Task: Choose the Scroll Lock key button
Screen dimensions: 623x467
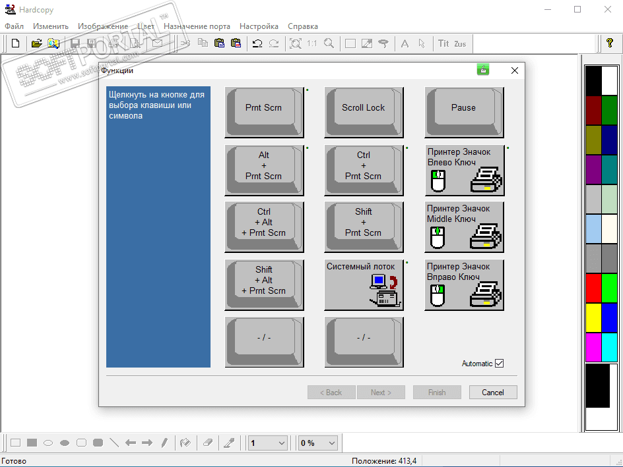Action: (364, 108)
